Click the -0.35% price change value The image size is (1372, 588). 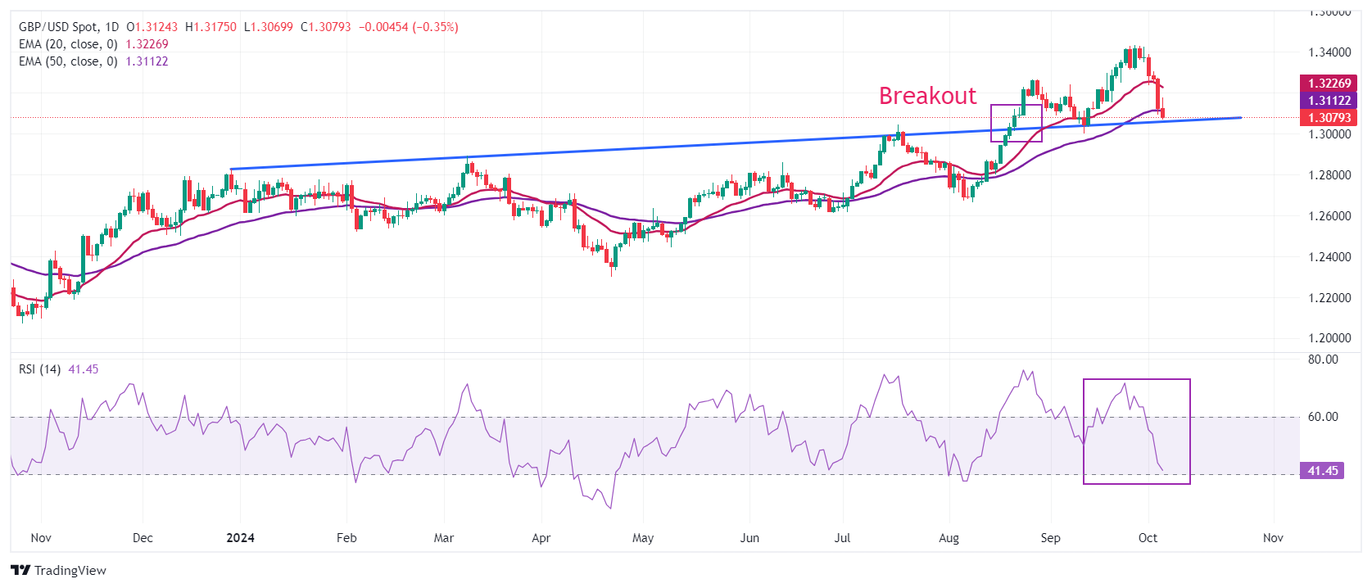pyautogui.click(x=436, y=27)
